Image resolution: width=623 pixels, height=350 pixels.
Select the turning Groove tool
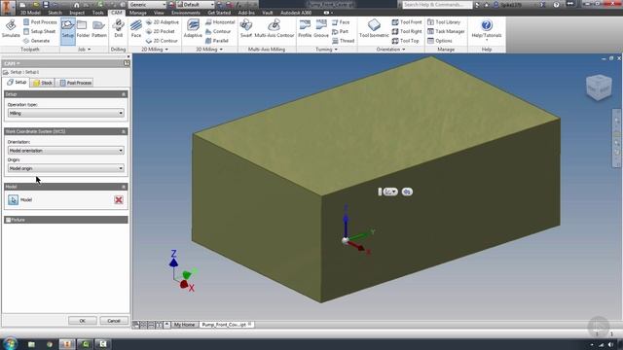[321, 28]
